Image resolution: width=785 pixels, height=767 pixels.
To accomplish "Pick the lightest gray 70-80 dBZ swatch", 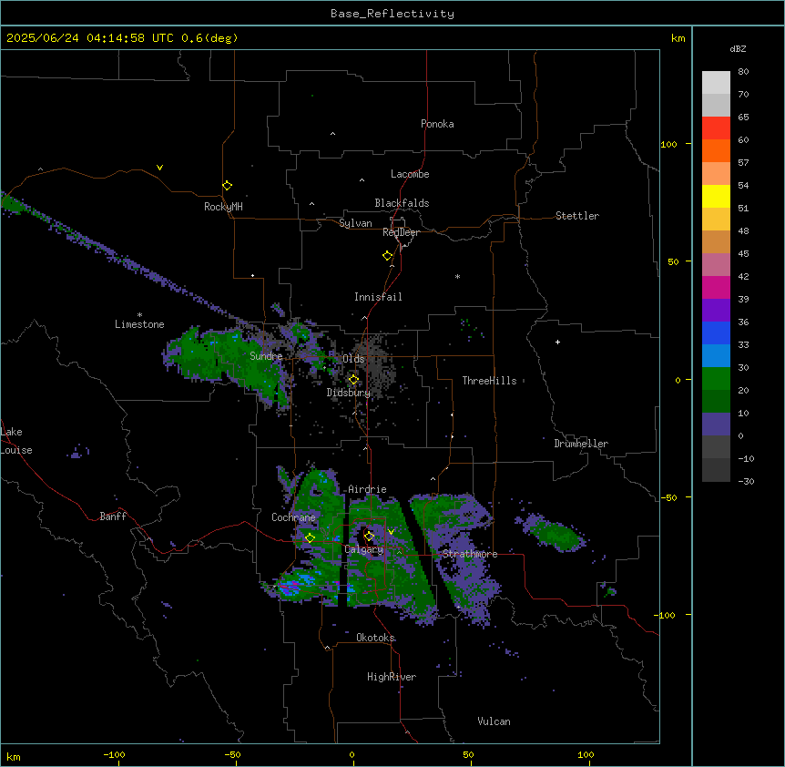I will (x=716, y=83).
